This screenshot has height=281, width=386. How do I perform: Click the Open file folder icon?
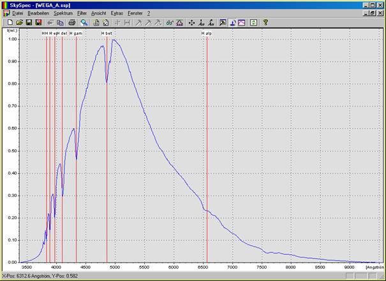pyautogui.click(x=19, y=22)
